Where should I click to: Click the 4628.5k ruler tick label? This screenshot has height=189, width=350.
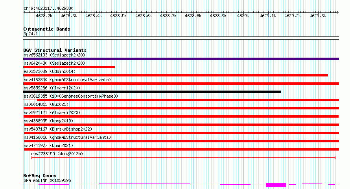pos(118,16)
